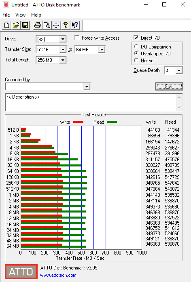Open a file with the folder icon

coord(16,25)
